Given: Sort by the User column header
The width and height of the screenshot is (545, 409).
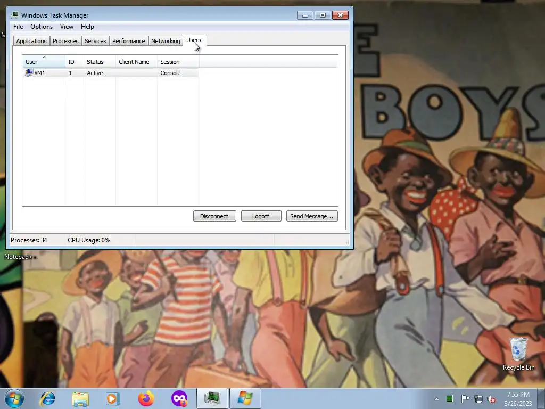Looking at the screenshot, I should pyautogui.click(x=44, y=62).
